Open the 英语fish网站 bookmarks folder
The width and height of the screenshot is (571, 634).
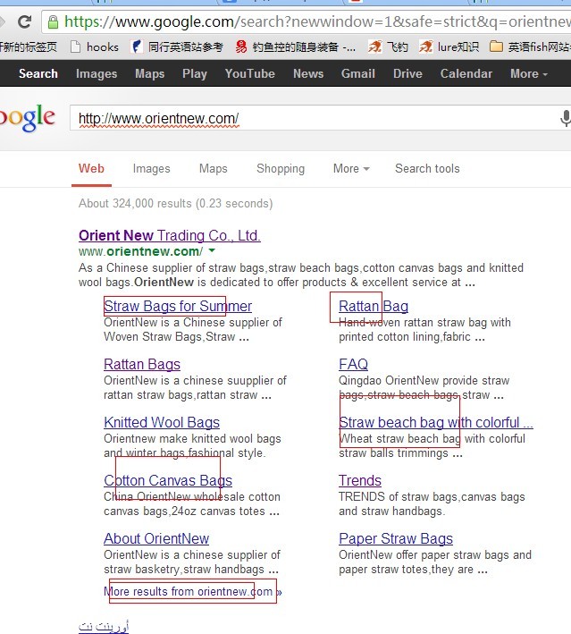click(530, 47)
